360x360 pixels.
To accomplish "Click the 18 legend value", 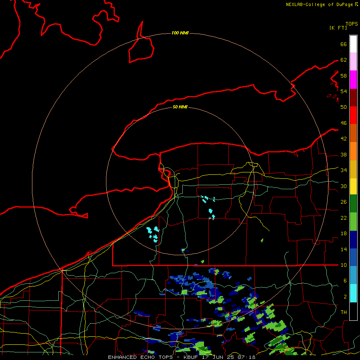I will (344, 234).
